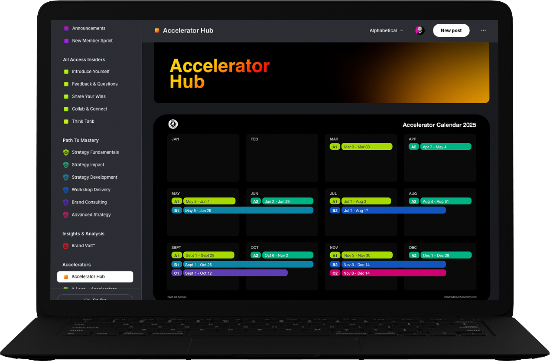Click the "Jul 7 - Aug 3" calendar bar
Screen dimensions: 550x361
tap(366, 201)
